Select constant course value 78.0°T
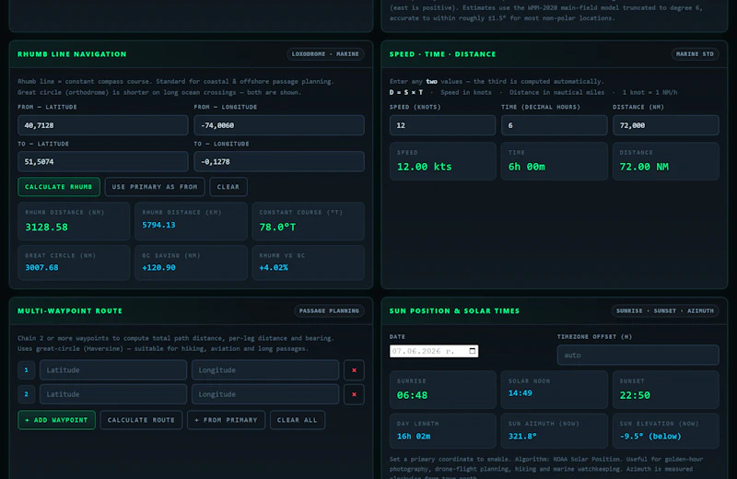 click(x=278, y=227)
